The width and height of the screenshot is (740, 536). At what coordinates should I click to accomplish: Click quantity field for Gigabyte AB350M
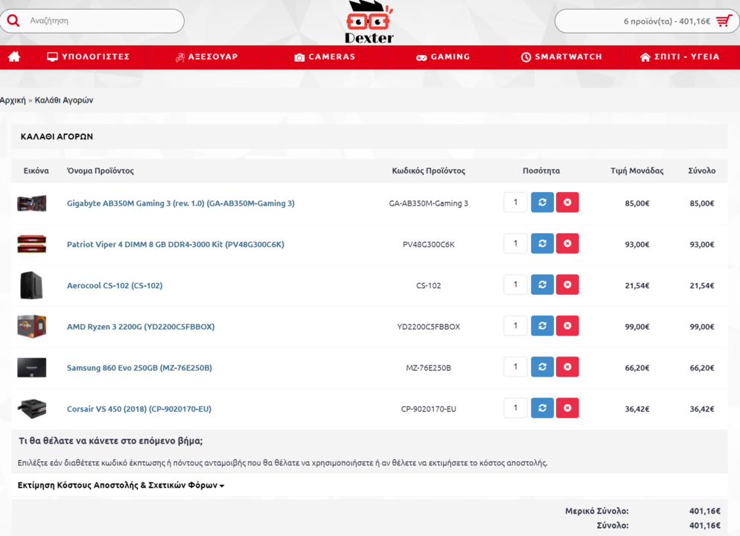pyautogui.click(x=515, y=202)
